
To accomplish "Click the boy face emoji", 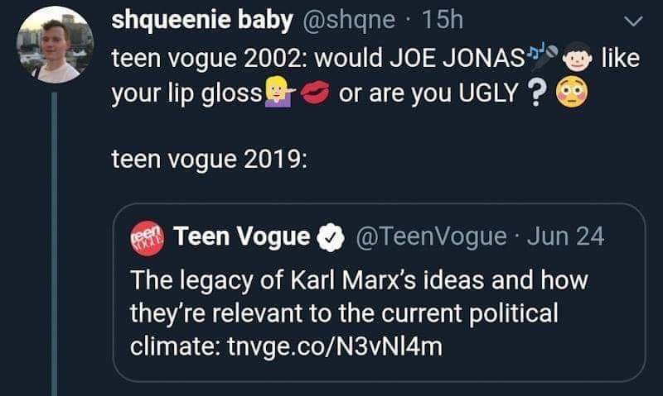I will (x=576, y=60).
